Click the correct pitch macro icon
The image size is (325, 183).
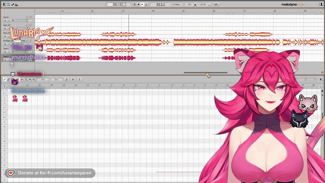pos(67,80)
